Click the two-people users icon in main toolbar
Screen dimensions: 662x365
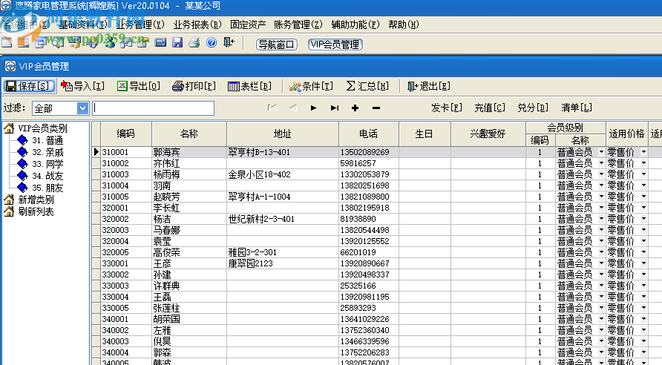point(109,42)
